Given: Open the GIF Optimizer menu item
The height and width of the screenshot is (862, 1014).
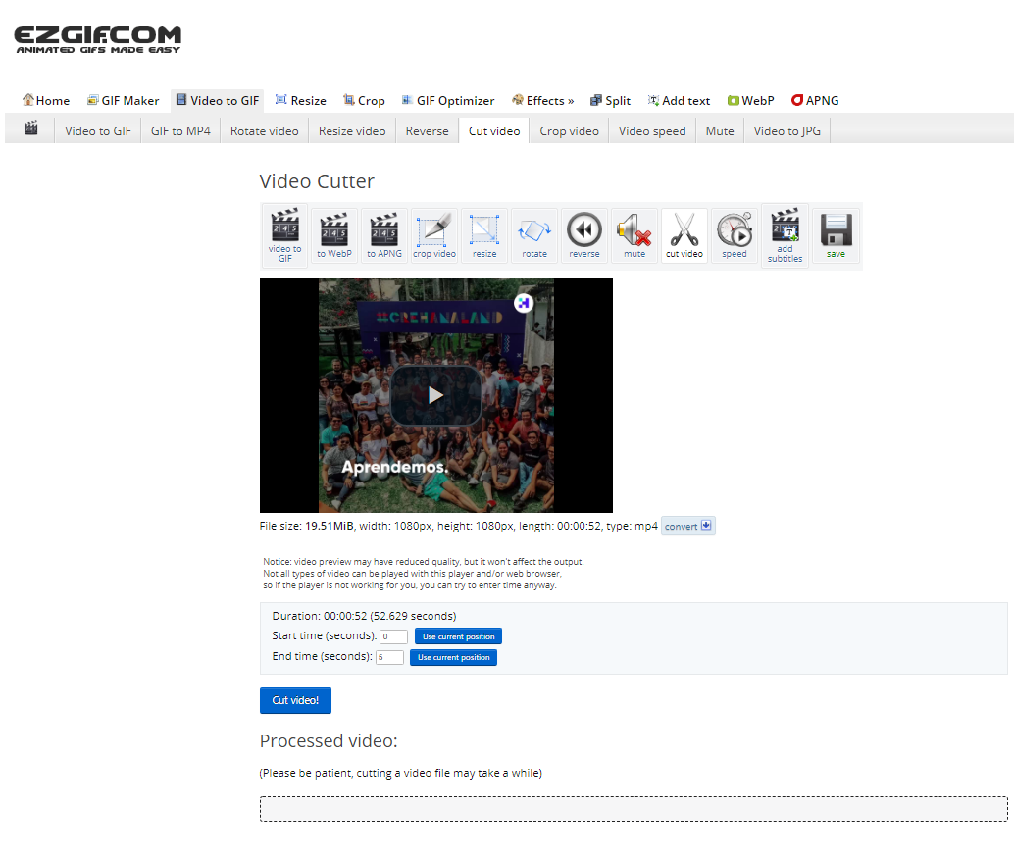Looking at the screenshot, I should point(447,100).
